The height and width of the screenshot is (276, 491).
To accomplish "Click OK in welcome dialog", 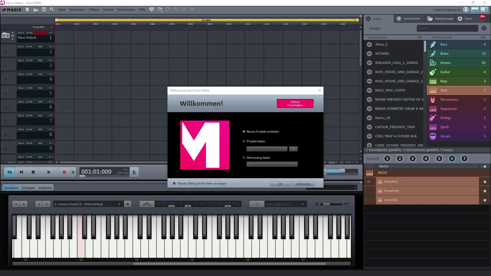I will pos(281,184).
